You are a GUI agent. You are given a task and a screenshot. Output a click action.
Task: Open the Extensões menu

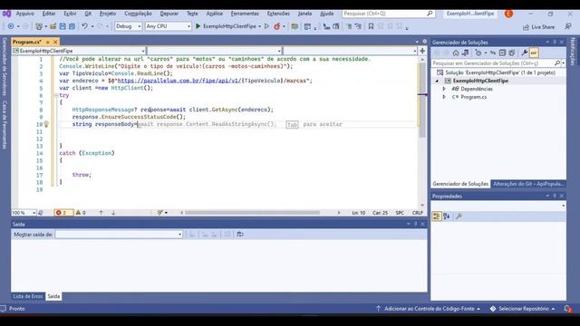278,14
